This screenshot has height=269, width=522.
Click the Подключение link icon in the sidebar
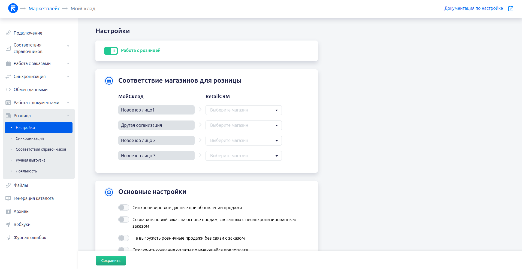coord(8,33)
